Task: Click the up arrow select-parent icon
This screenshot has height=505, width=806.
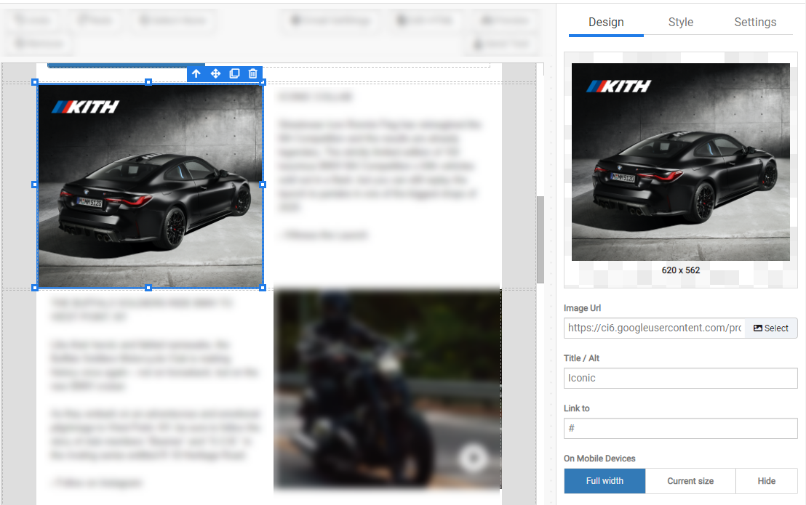Action: click(196, 73)
